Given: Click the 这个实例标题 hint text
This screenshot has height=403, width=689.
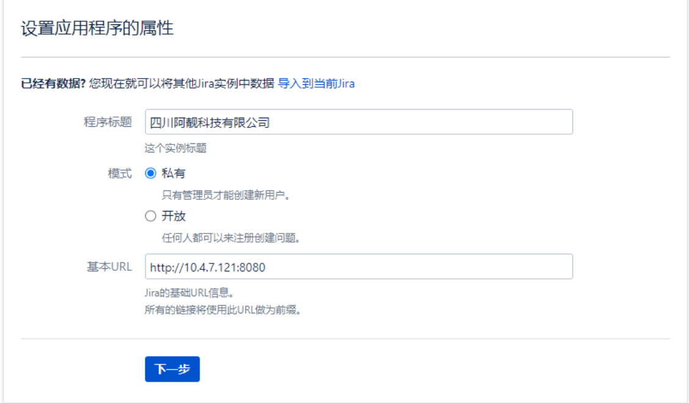Looking at the screenshot, I should [176, 148].
